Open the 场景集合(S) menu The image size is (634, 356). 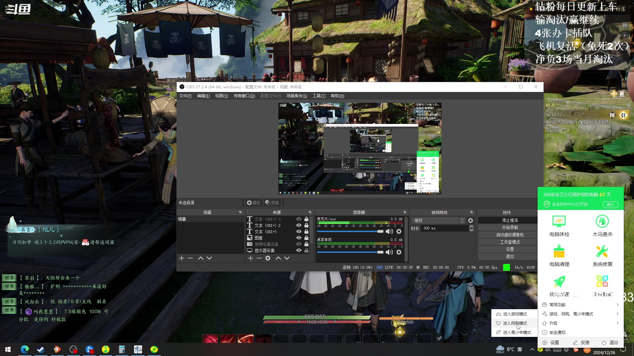point(297,96)
